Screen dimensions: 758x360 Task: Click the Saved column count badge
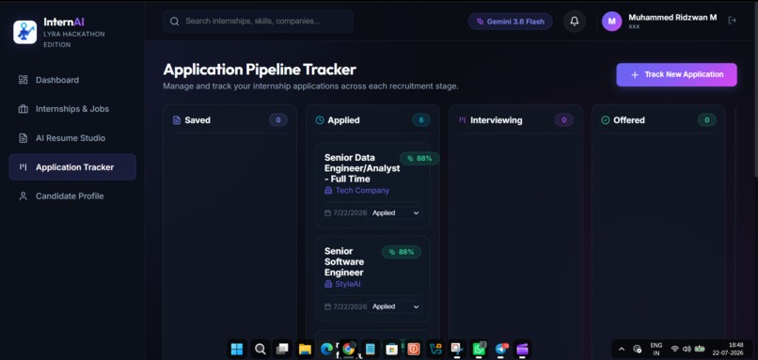coord(278,119)
